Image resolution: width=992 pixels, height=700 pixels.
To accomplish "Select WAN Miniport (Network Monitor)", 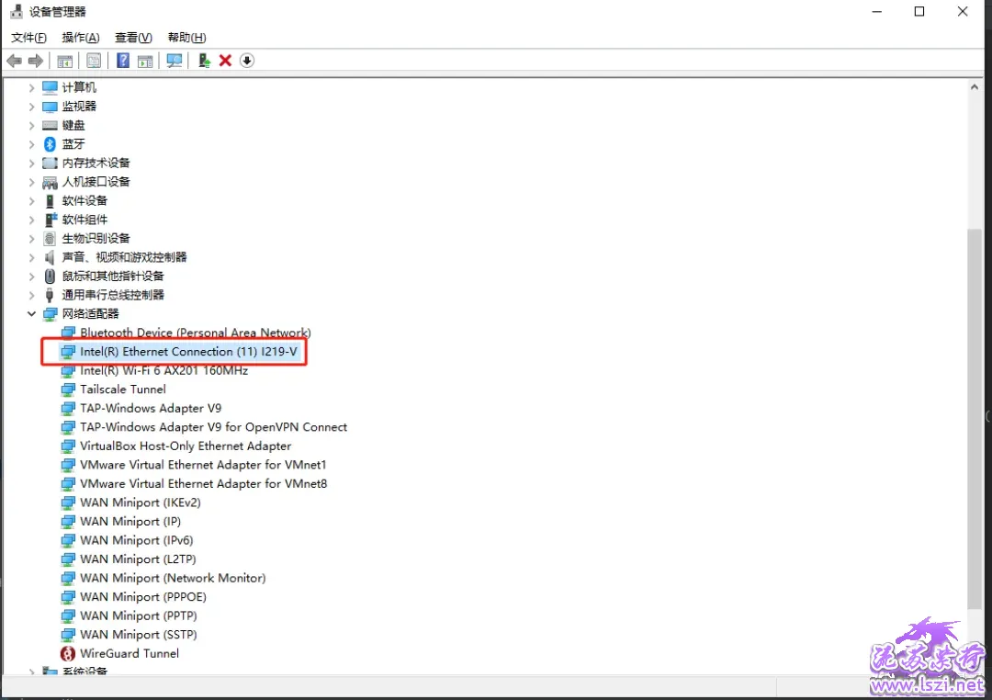I will [x=173, y=579].
